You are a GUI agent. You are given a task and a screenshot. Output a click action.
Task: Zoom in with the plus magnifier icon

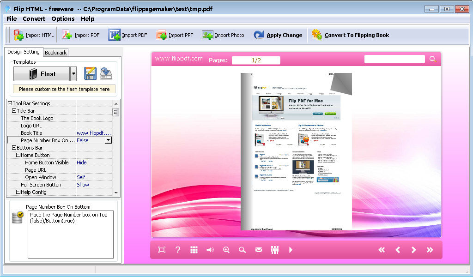pos(226,250)
